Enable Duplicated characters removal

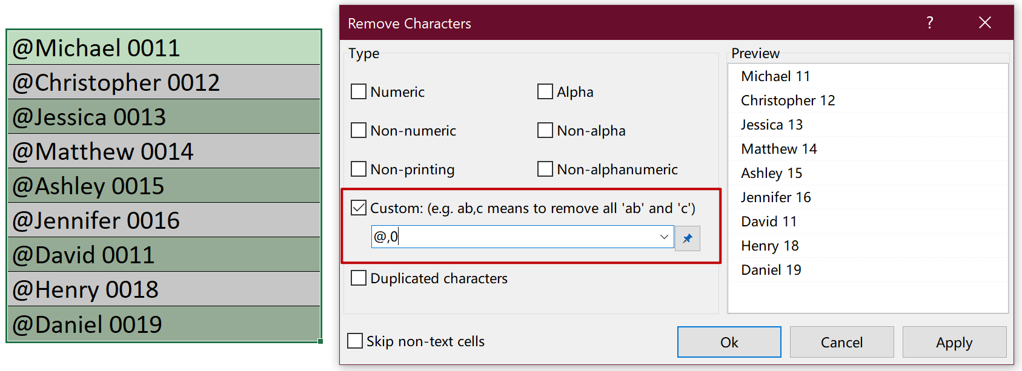358,278
